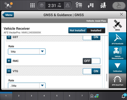The width and height of the screenshot is (127, 100).
Task: Click the settings list scrollbar
Action: (x=107, y=77)
